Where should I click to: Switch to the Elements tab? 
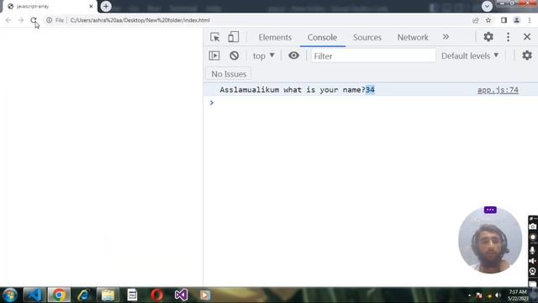click(275, 37)
